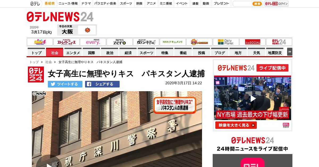319x167 pixels.
Task: Open the Oha!4 program logo
Action: click(40, 42)
